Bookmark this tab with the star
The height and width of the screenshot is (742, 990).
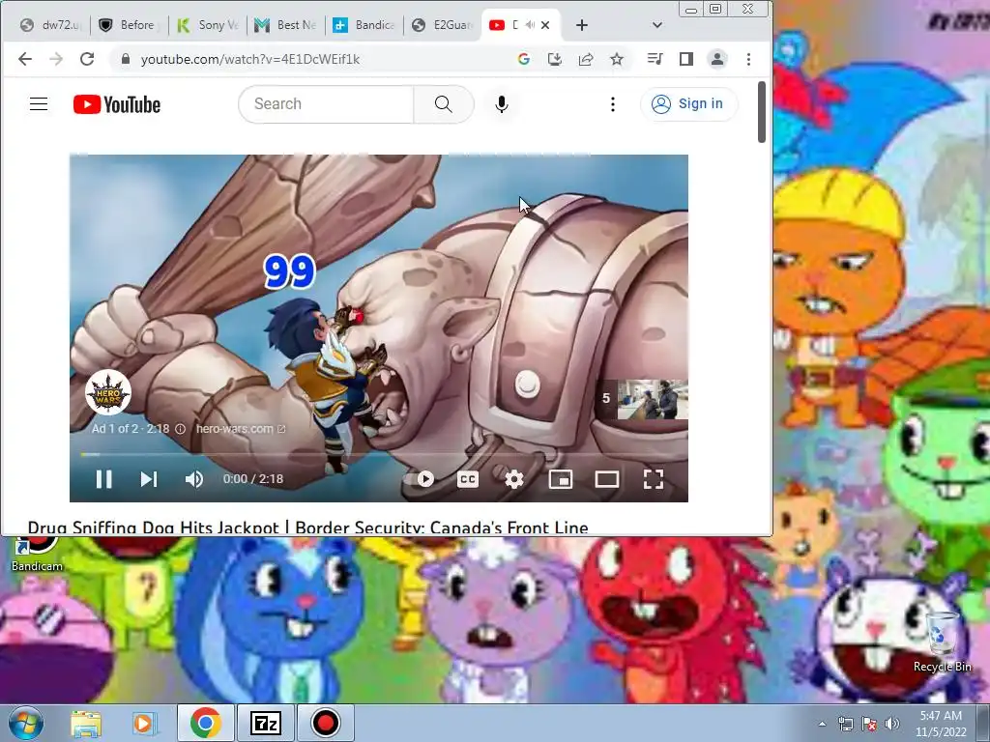click(617, 59)
